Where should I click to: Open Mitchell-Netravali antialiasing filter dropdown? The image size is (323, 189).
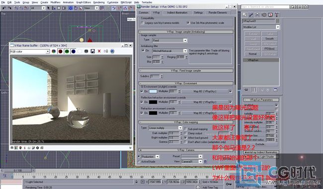pyautogui.click(x=169, y=50)
